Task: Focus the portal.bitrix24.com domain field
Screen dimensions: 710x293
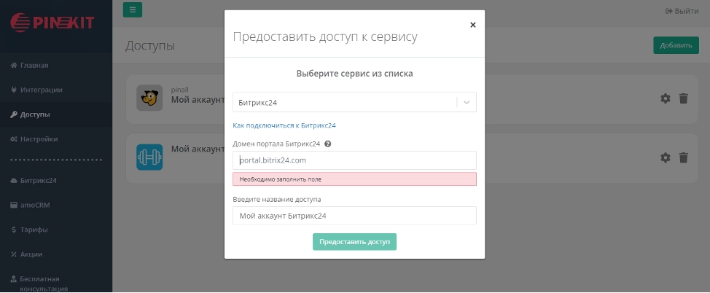Action: [x=354, y=160]
